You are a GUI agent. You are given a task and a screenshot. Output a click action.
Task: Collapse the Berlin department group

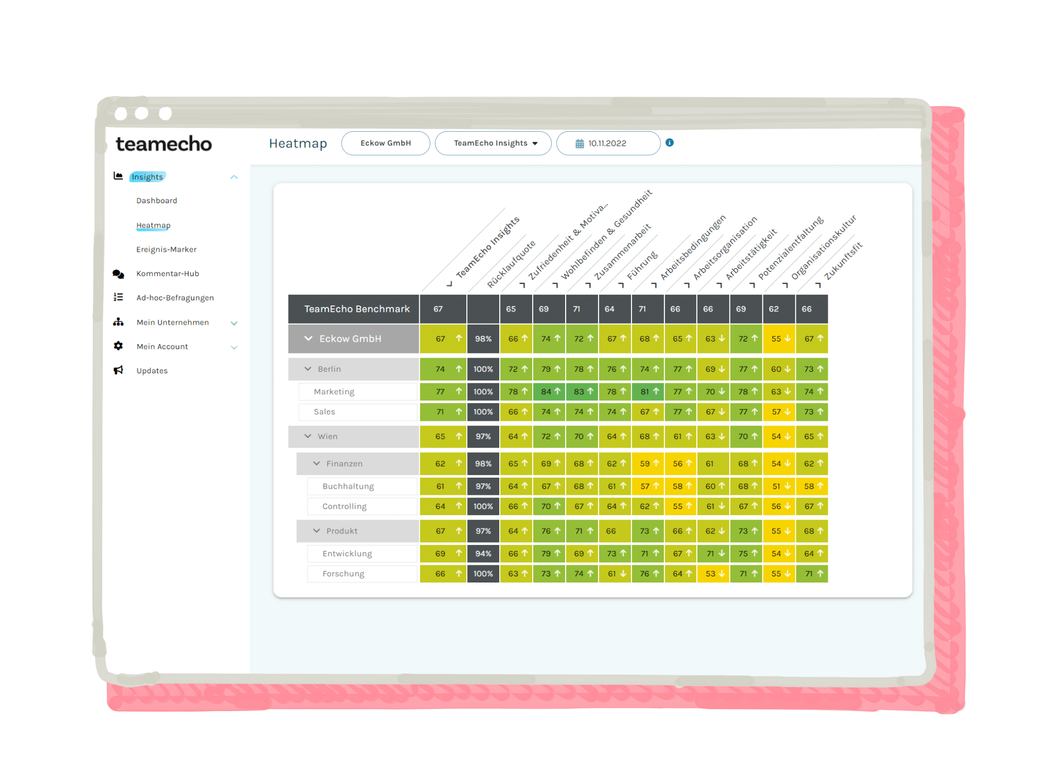coord(308,369)
